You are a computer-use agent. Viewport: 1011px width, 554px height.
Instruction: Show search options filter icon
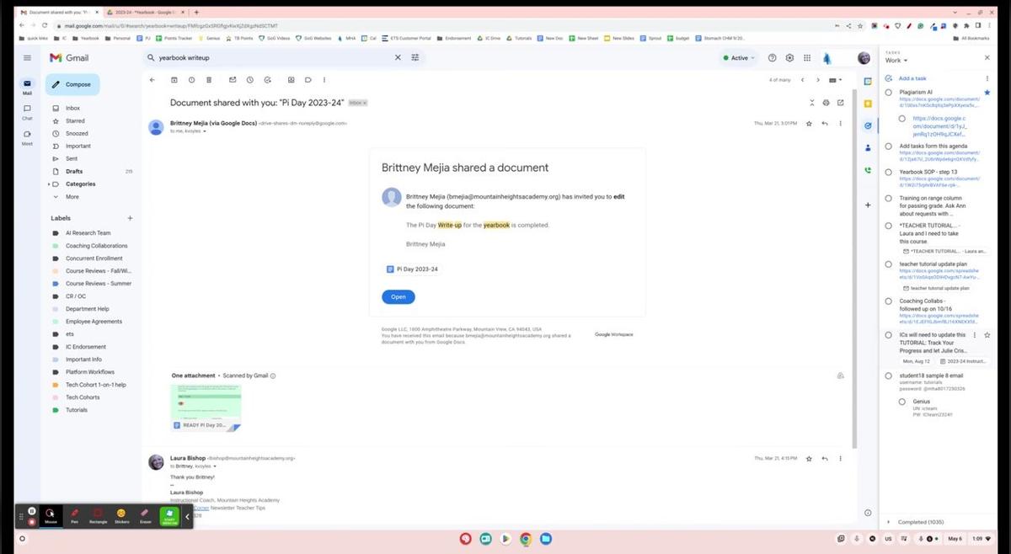(x=415, y=58)
